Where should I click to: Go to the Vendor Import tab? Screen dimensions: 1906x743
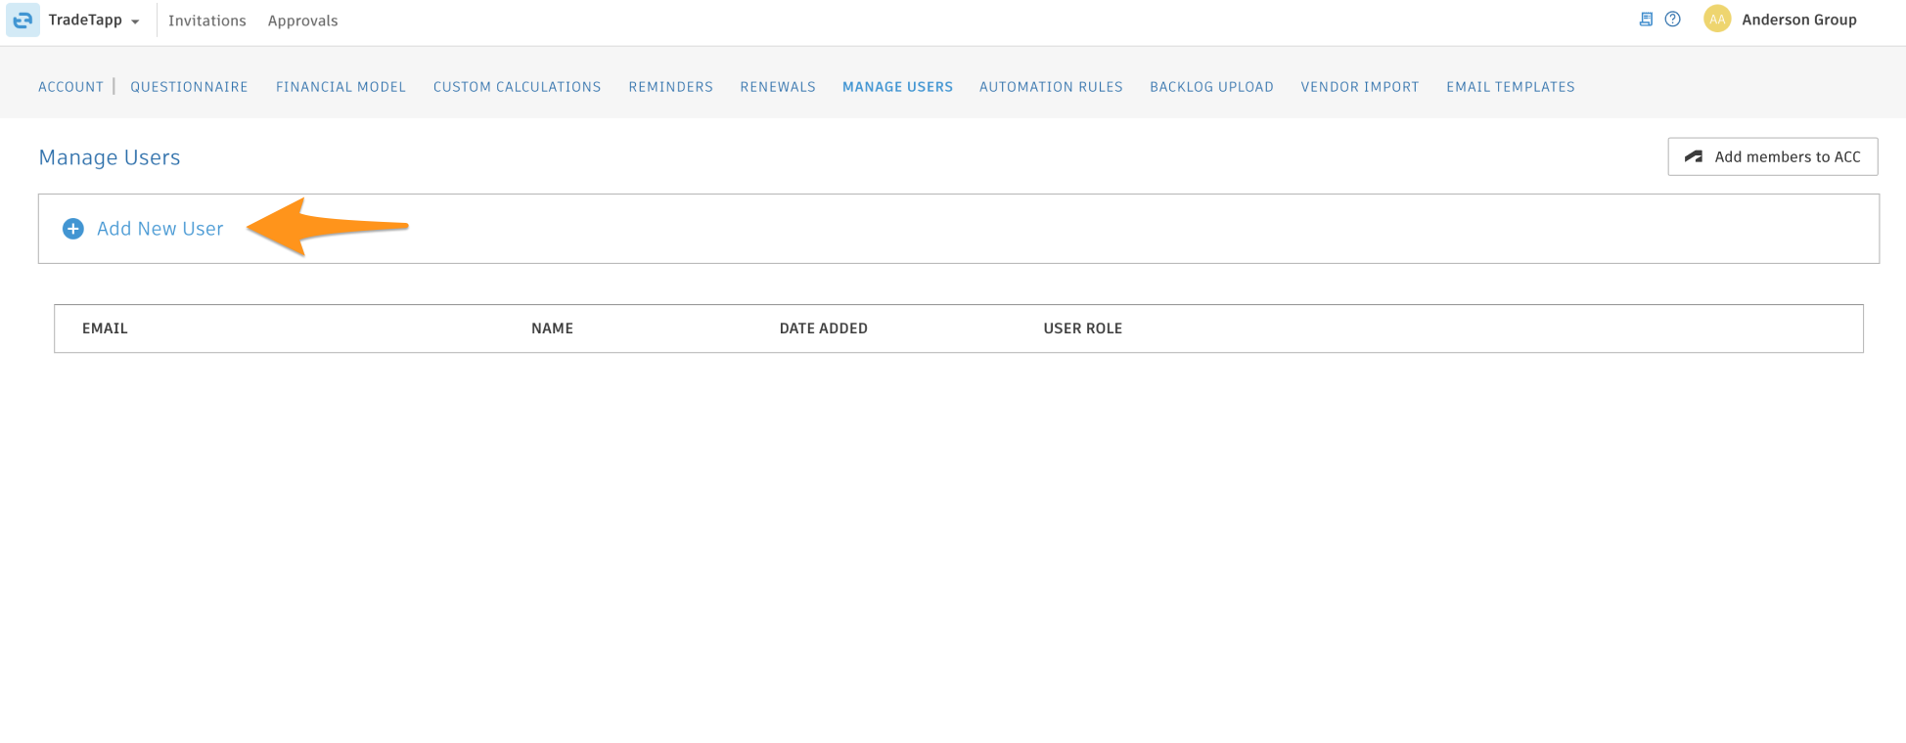click(1359, 87)
